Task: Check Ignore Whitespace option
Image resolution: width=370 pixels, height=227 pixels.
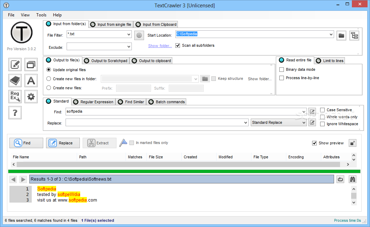Action: click(x=322, y=124)
